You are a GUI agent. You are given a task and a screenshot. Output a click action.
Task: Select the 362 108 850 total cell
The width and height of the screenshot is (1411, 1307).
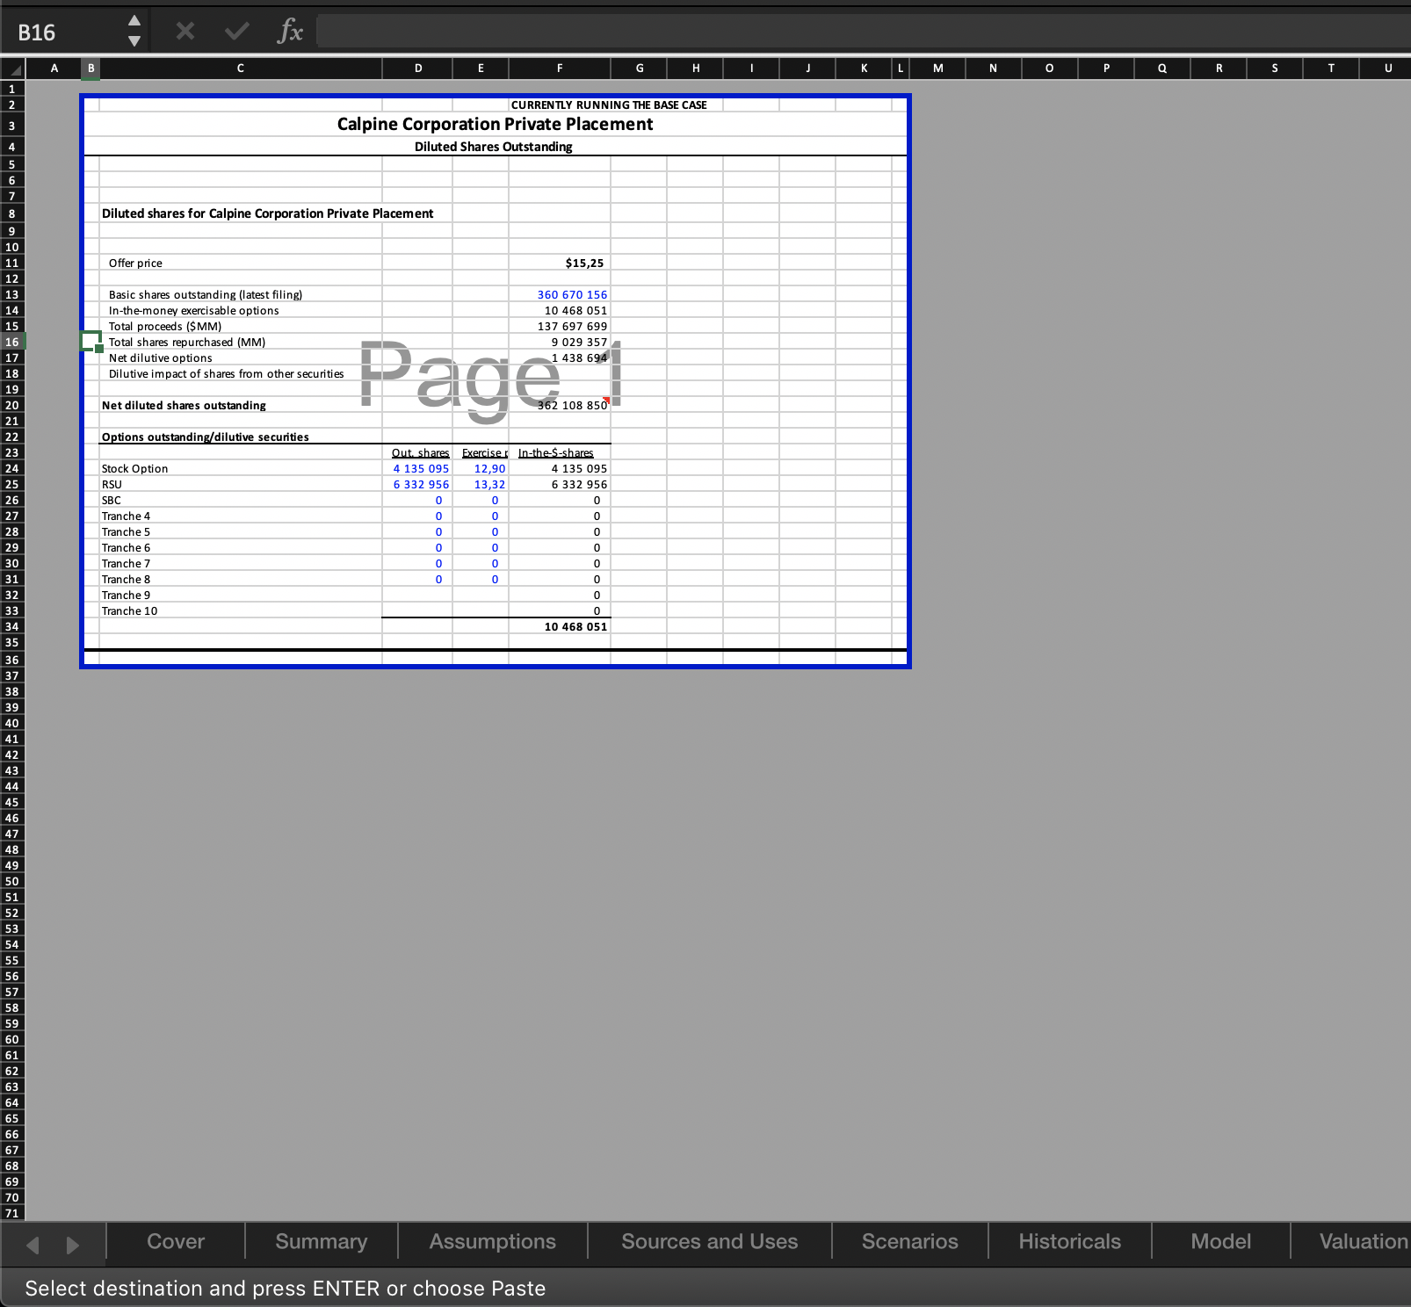coord(572,405)
